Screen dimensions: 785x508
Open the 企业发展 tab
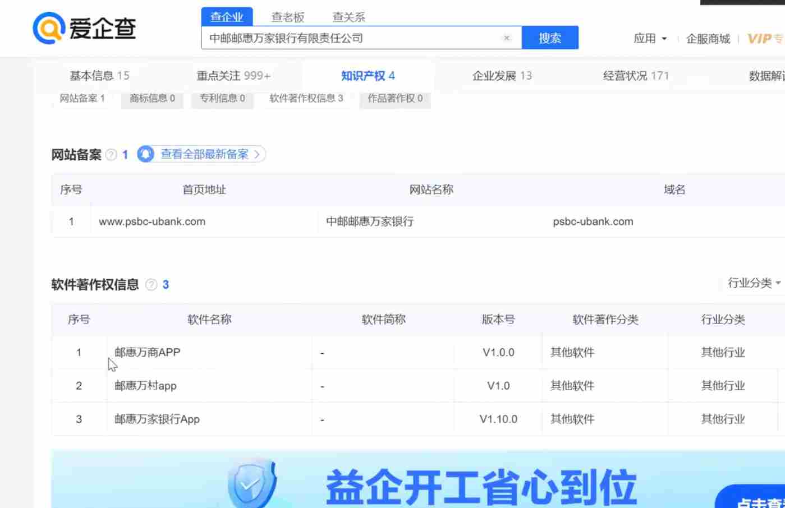tap(500, 75)
